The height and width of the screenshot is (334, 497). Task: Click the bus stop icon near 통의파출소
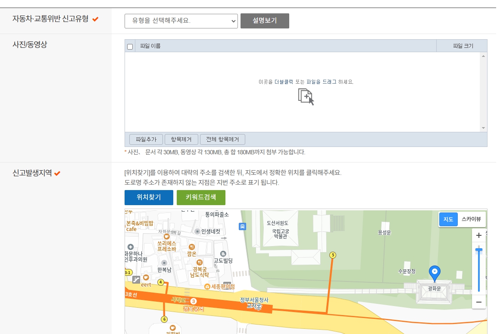click(241, 226)
